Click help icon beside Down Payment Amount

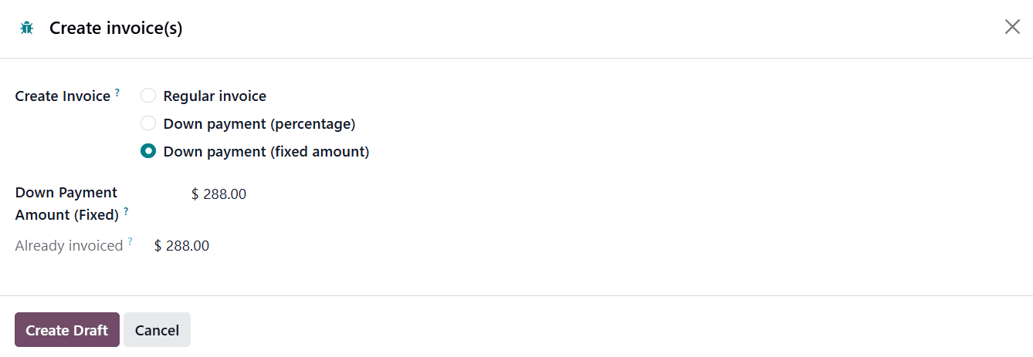coord(126,211)
